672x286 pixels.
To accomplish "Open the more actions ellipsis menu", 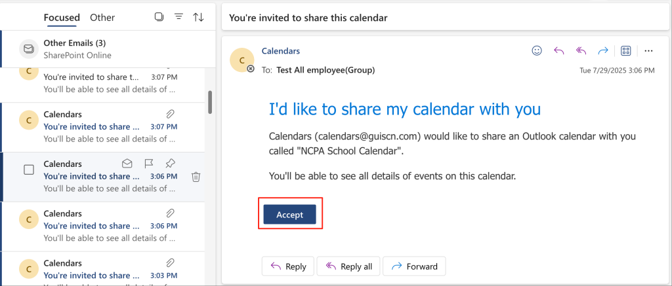I will point(648,50).
